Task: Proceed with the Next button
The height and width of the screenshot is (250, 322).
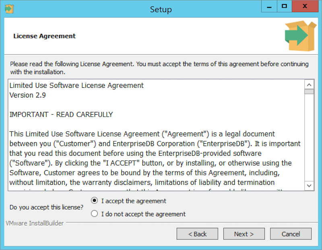Action: [244, 234]
